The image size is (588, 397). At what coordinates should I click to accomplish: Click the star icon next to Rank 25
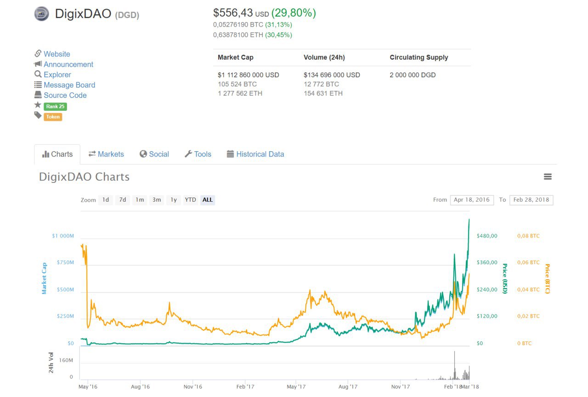pyautogui.click(x=38, y=105)
